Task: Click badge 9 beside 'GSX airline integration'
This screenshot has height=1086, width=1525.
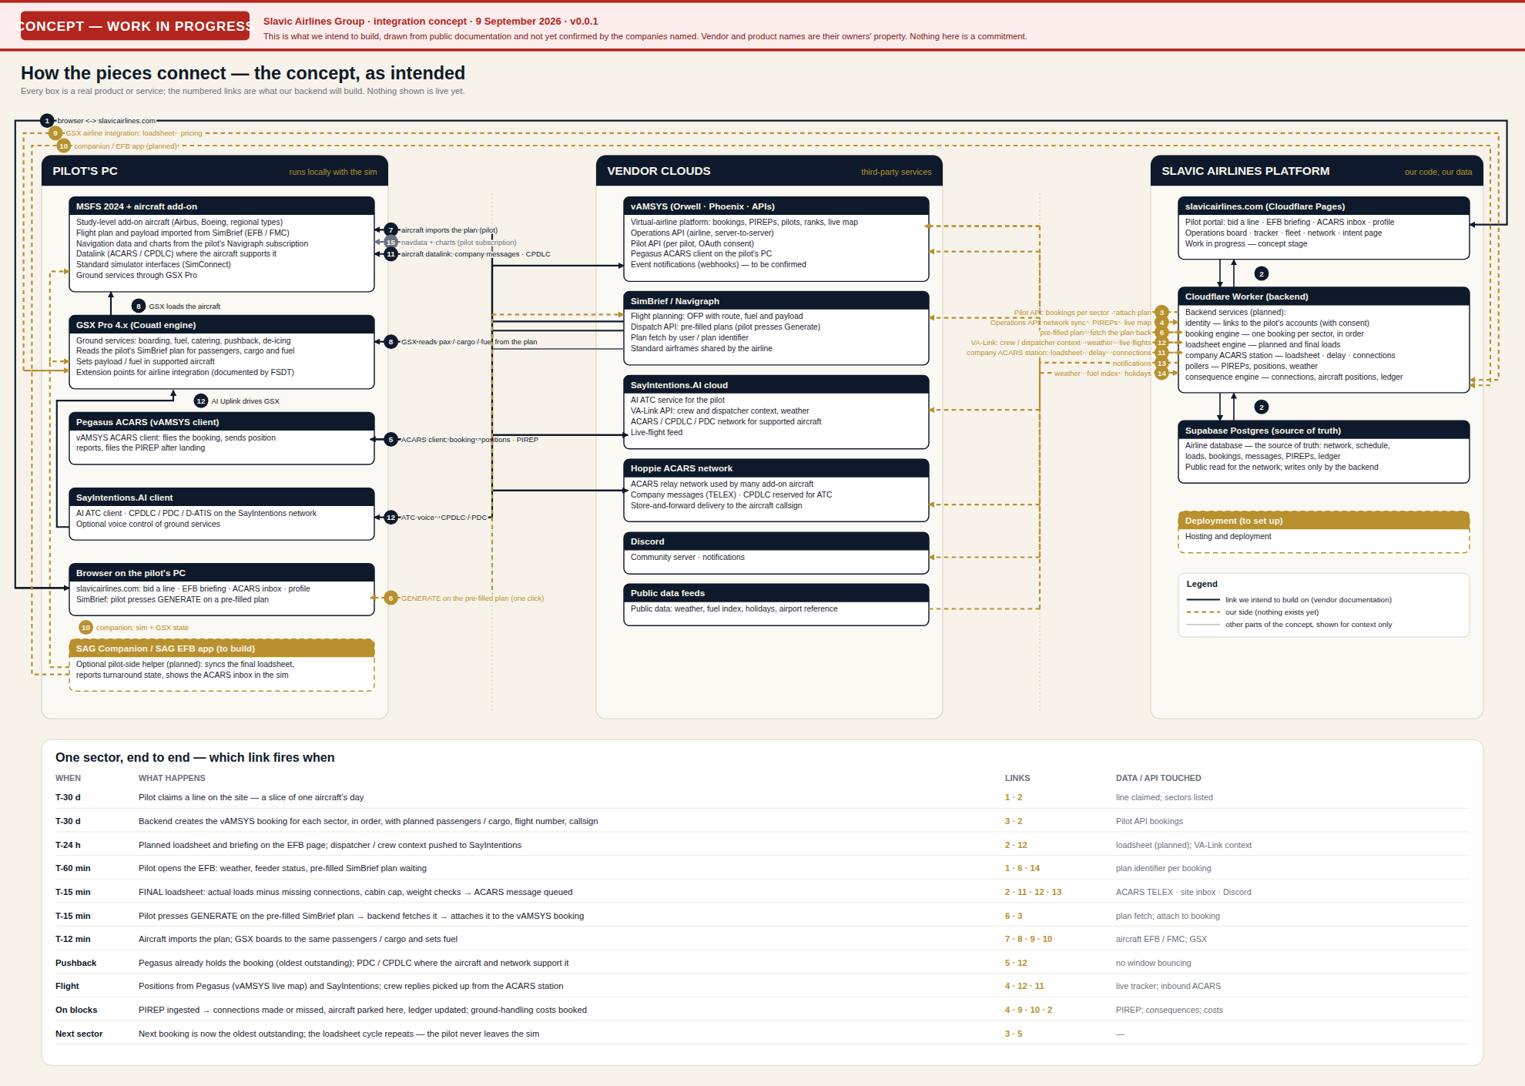Action: point(55,133)
